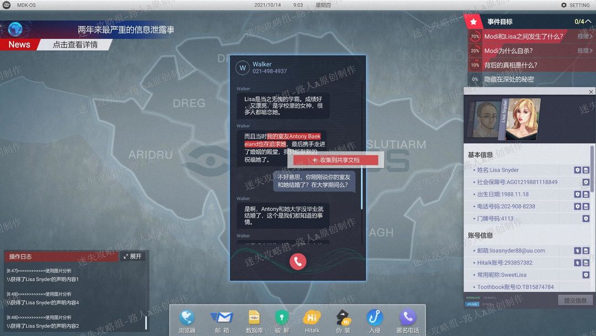Screen dimensions: 596x336
Task: Open the 破解 password crack tool
Action: pyautogui.click(x=281, y=321)
